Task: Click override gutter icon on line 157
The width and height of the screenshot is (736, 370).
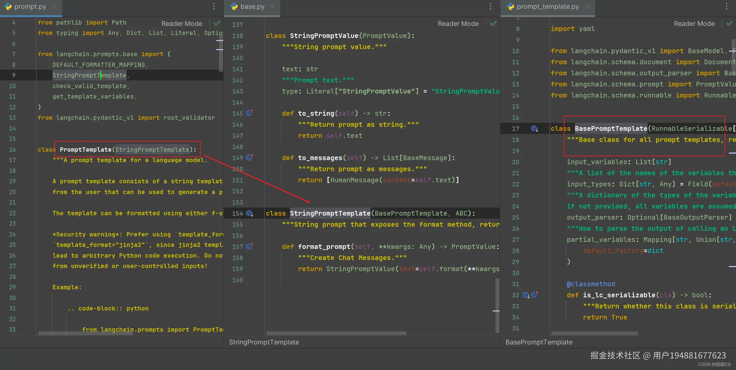Action: point(250,246)
